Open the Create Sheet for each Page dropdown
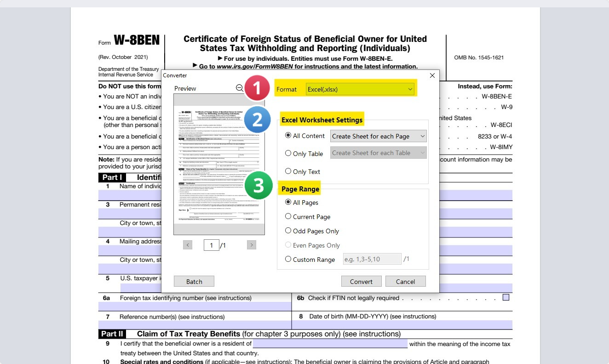 378,136
